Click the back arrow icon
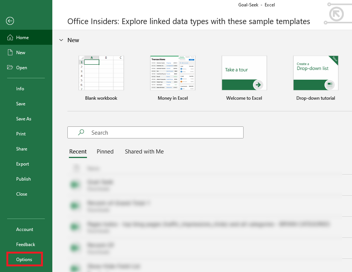Screen dimensions: 352x272 coord(10,21)
